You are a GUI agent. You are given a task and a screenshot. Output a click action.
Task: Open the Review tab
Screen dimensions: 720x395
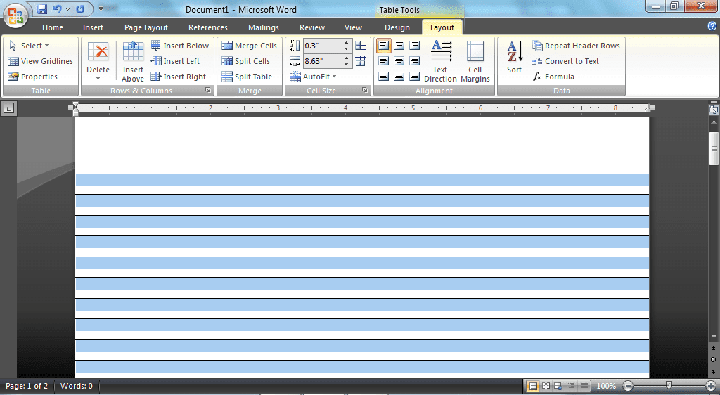coord(311,27)
